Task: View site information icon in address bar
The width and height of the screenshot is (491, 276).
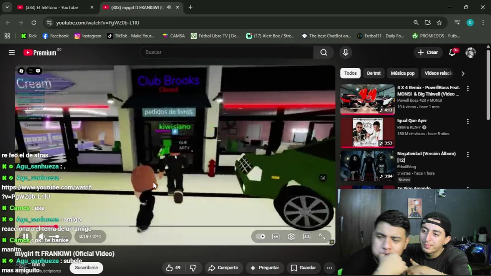Action: click(x=49, y=23)
